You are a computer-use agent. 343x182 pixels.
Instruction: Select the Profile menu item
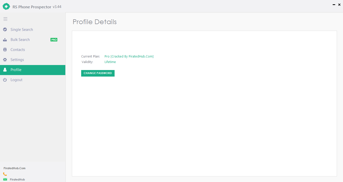pos(33,70)
